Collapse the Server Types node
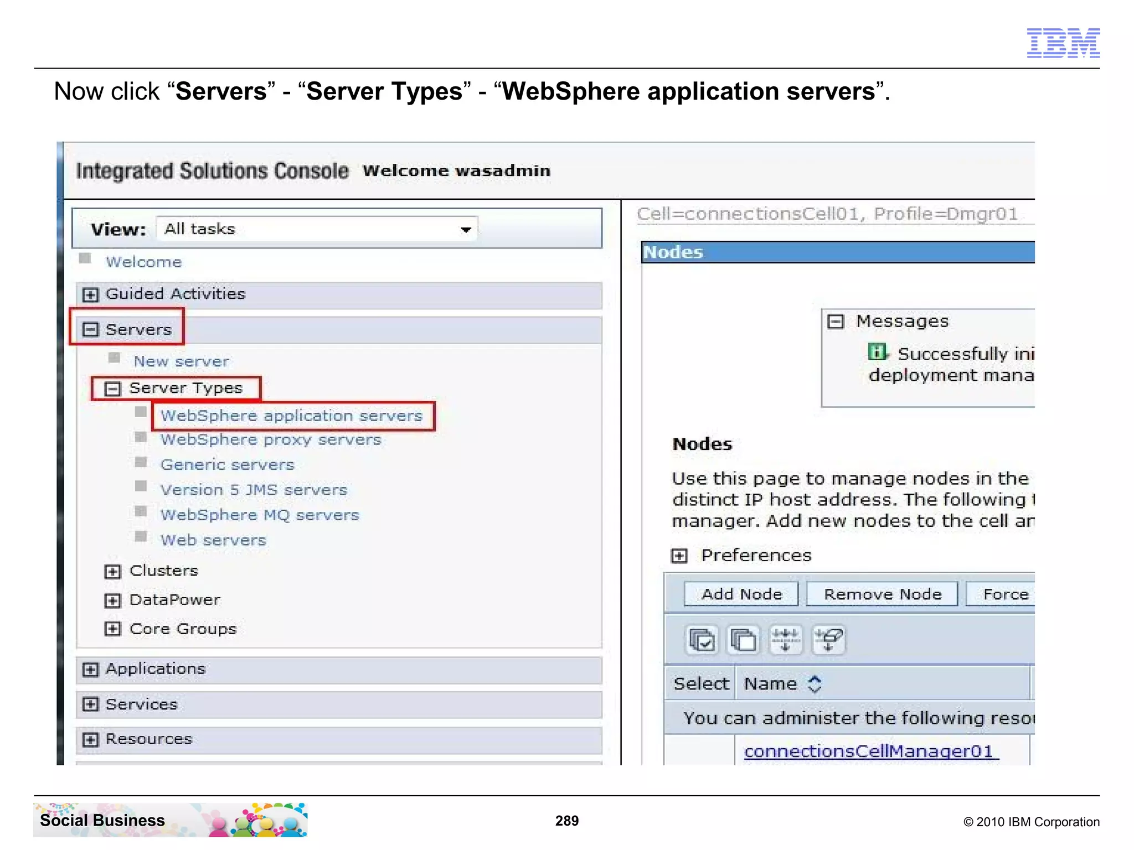 coord(113,389)
